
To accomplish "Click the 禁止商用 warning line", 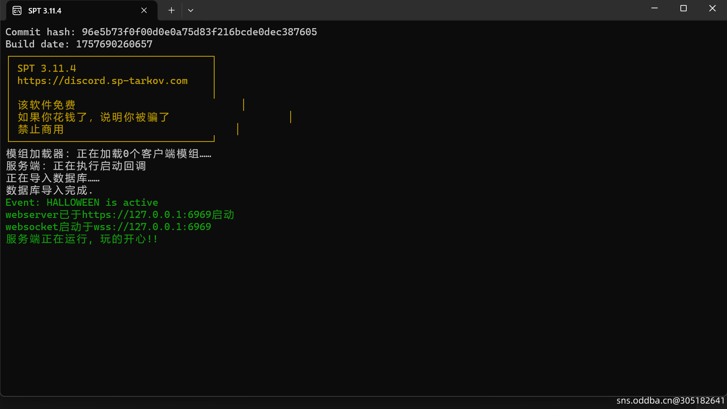I will pyautogui.click(x=41, y=129).
